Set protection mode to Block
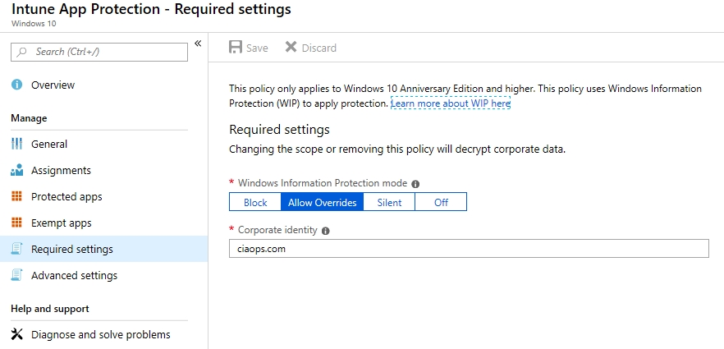 click(x=255, y=203)
